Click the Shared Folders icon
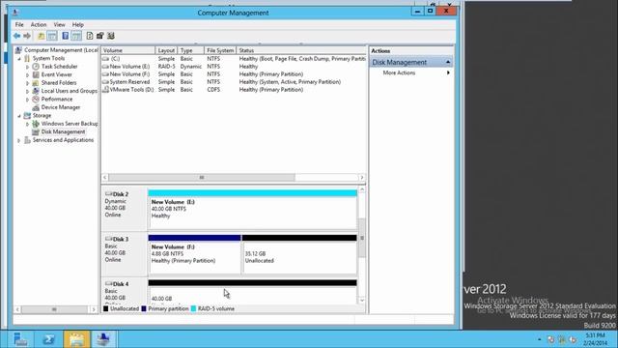 tap(36, 83)
